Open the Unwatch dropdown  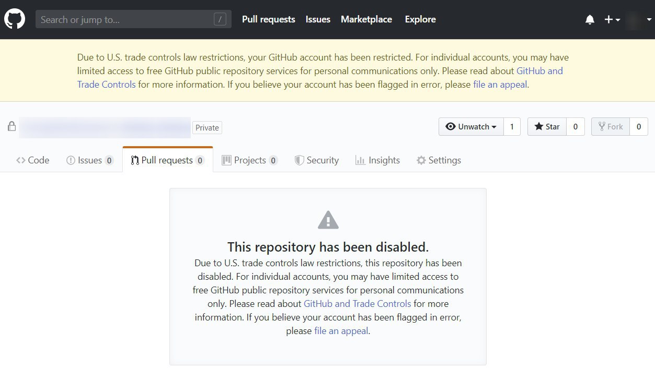[x=471, y=126]
